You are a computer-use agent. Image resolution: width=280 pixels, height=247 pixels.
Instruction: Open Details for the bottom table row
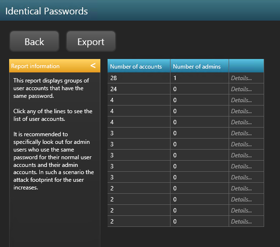click(x=241, y=222)
